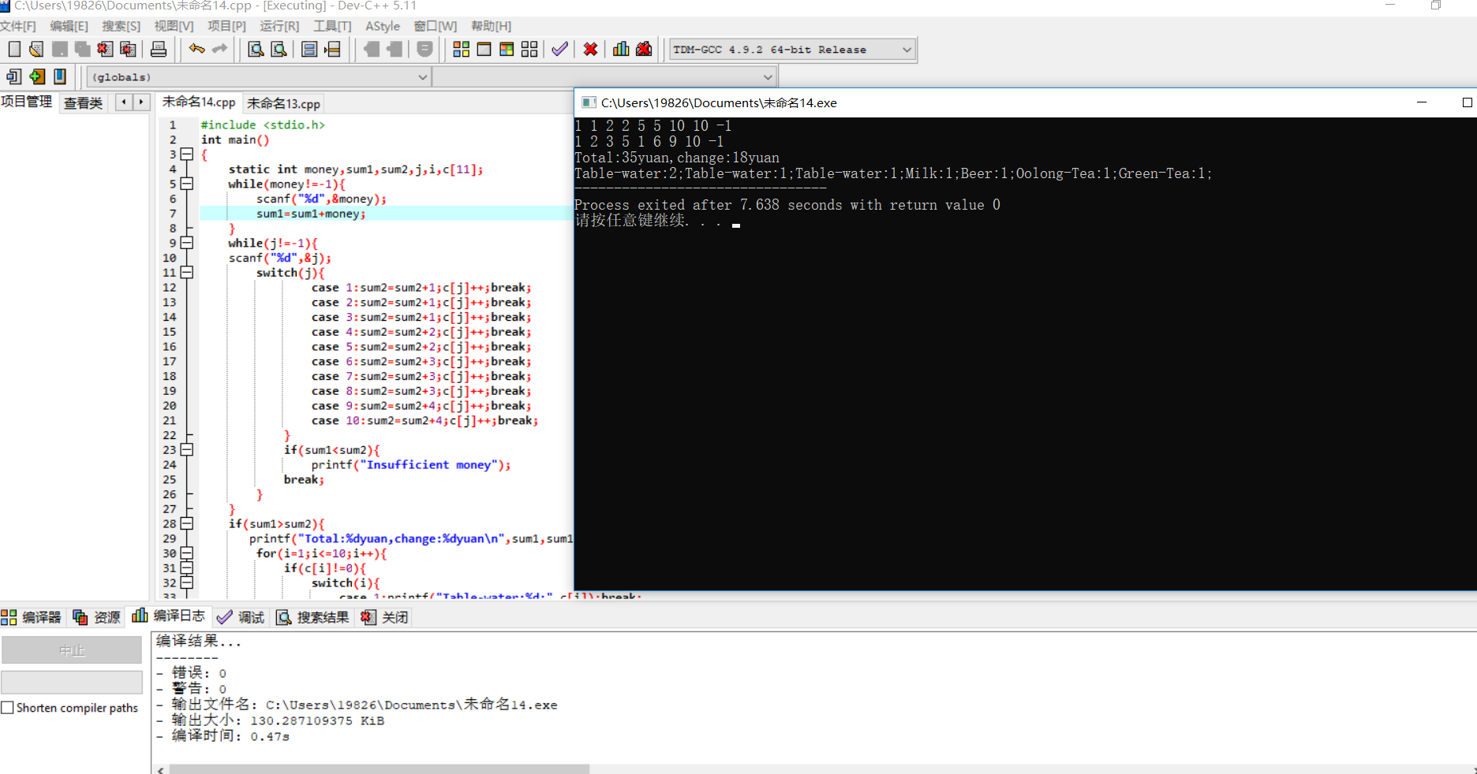Click the Goto function toolbar icon

tap(309, 49)
